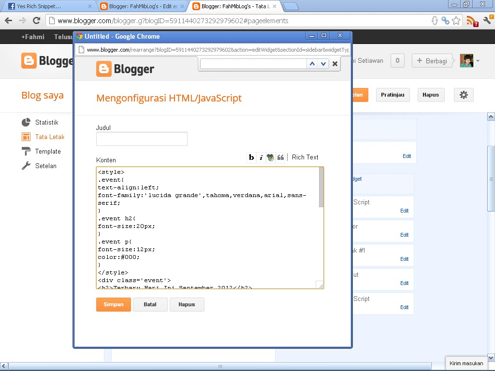Viewport: 495px width, 371px height.
Task: Click Pratinjau button in main window
Action: click(393, 95)
